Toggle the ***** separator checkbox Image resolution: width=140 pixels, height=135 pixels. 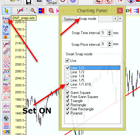[x=67, y=88]
